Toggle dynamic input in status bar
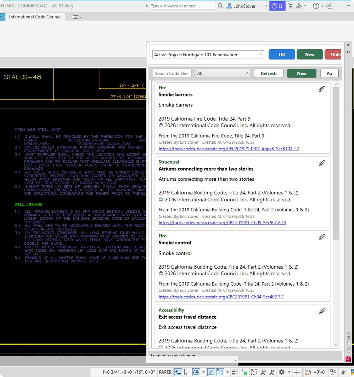The width and height of the screenshot is (354, 377). click(x=178, y=372)
